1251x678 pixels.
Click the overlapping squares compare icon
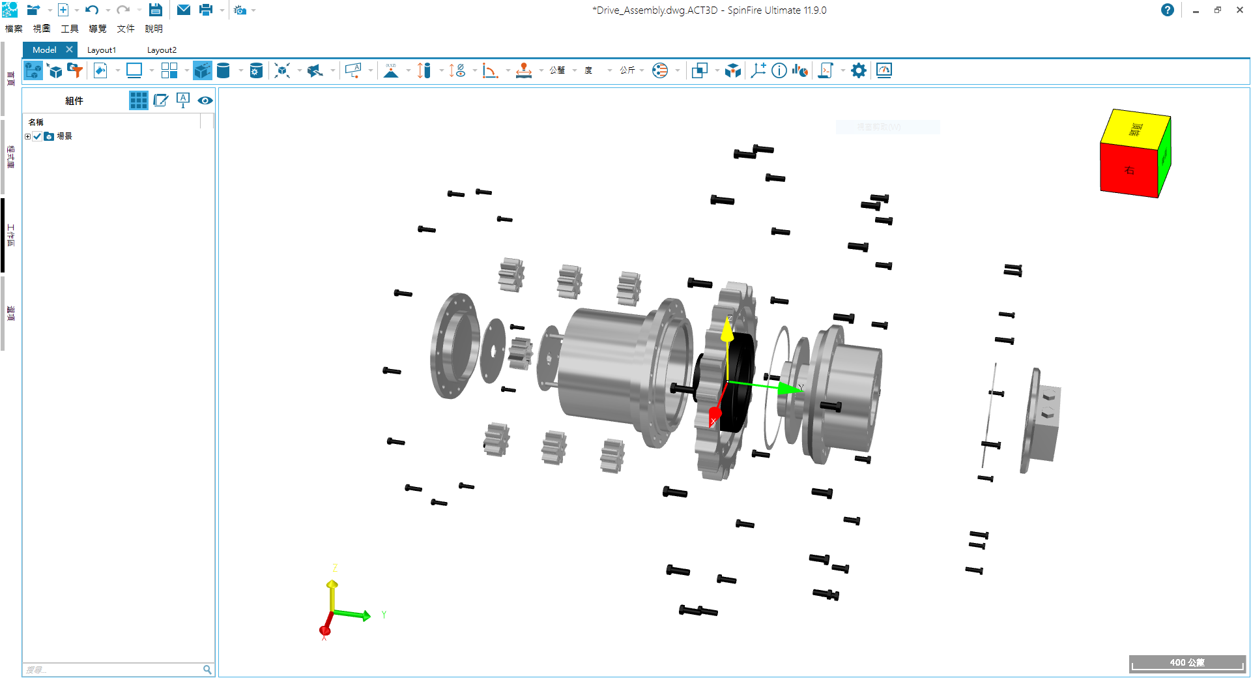tap(700, 70)
